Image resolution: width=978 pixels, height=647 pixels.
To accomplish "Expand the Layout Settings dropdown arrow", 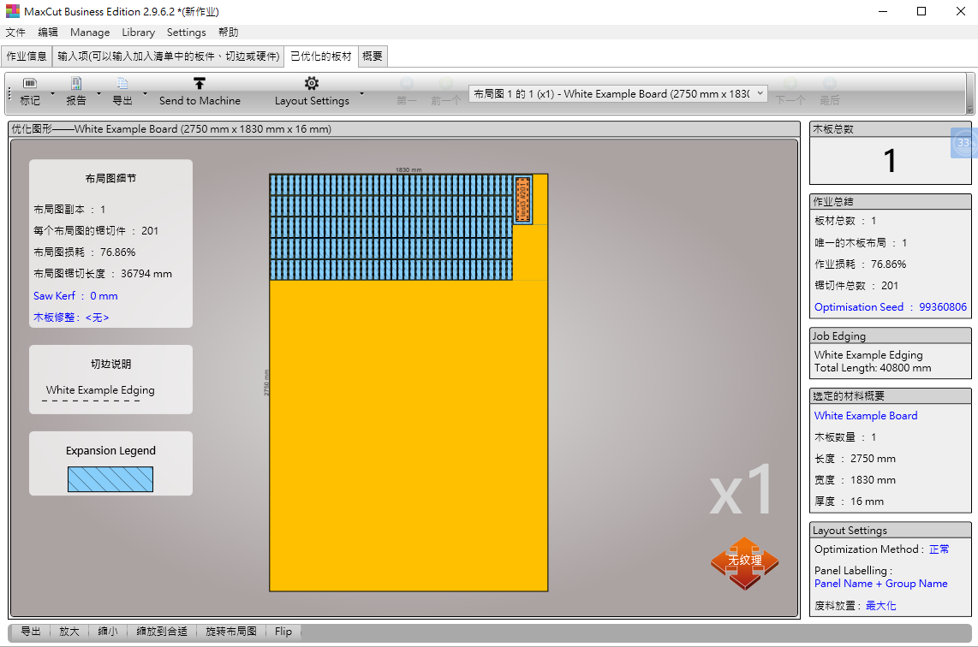I will [x=361, y=93].
